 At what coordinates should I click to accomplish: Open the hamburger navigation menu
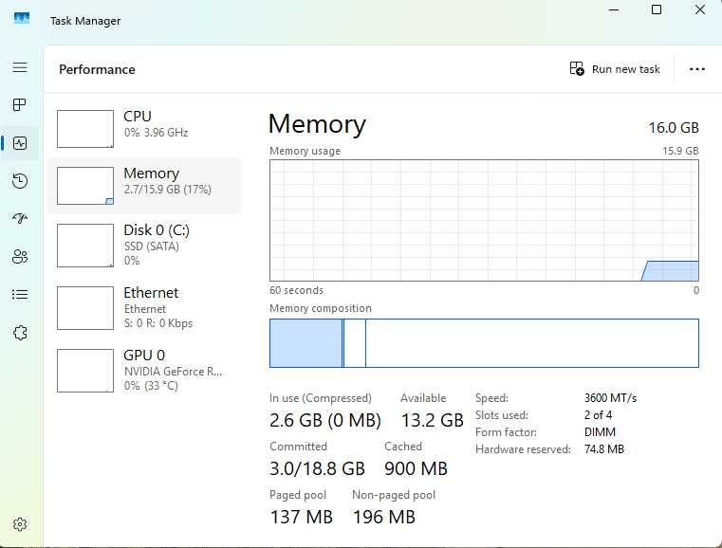20,67
